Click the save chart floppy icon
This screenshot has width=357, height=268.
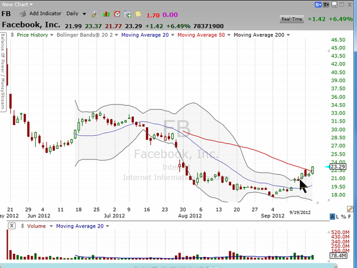[x=334, y=5]
